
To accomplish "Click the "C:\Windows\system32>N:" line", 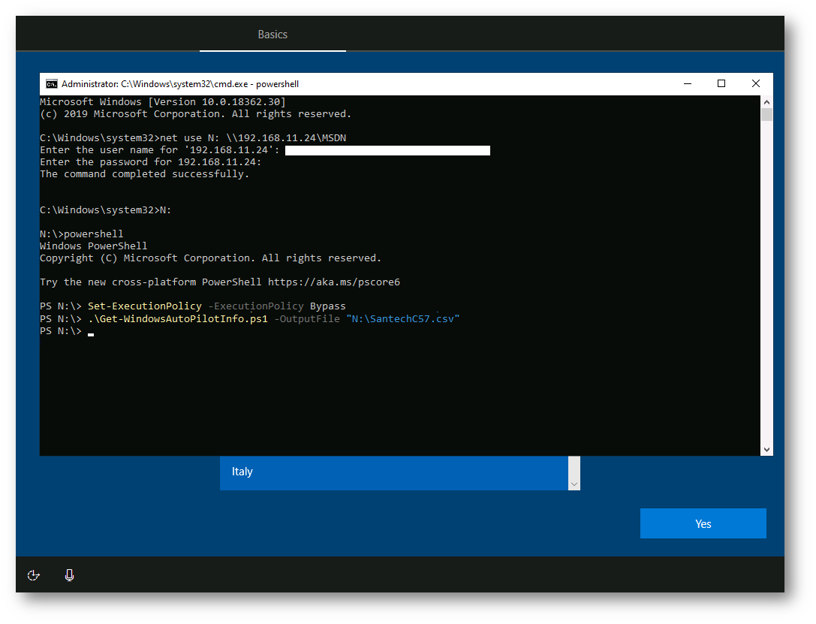I will click(106, 210).
